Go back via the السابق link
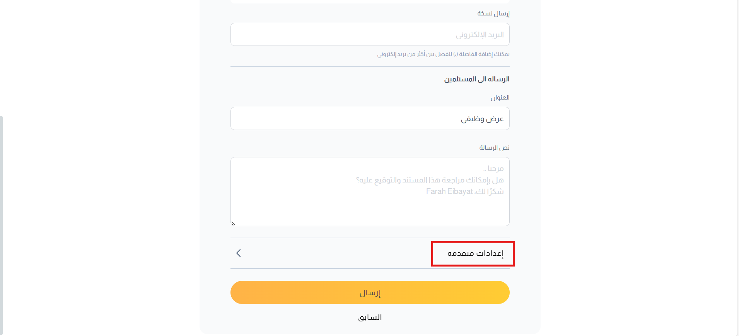 point(370,317)
